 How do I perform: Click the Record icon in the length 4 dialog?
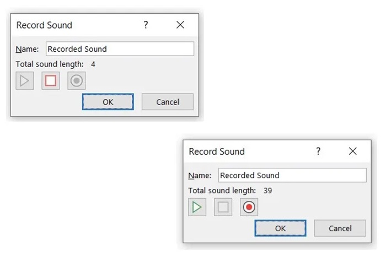pos(77,81)
